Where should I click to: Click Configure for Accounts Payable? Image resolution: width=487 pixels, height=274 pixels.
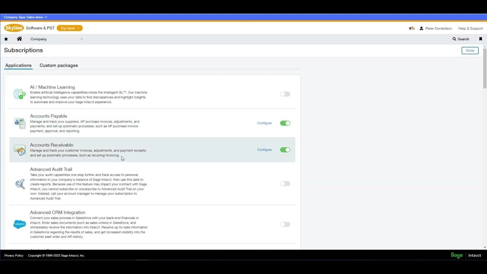point(264,123)
